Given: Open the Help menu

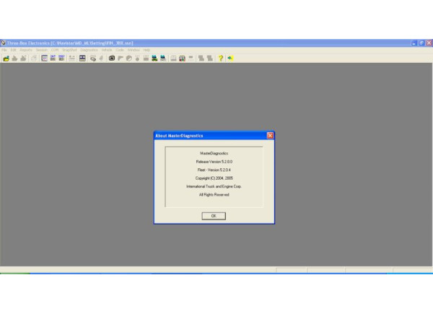Looking at the screenshot, I should tap(146, 50).
